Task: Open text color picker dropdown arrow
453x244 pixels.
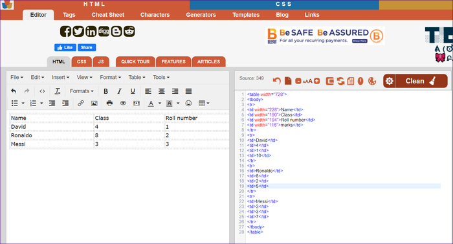Action: (159, 103)
